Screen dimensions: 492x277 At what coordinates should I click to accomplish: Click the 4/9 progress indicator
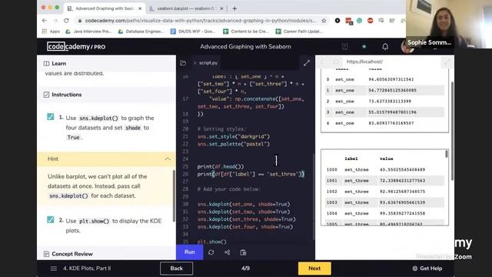point(246,269)
